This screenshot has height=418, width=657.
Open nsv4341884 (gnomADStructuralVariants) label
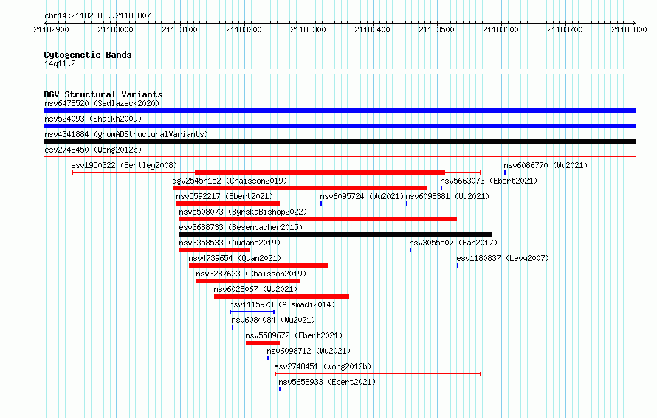click(x=126, y=134)
